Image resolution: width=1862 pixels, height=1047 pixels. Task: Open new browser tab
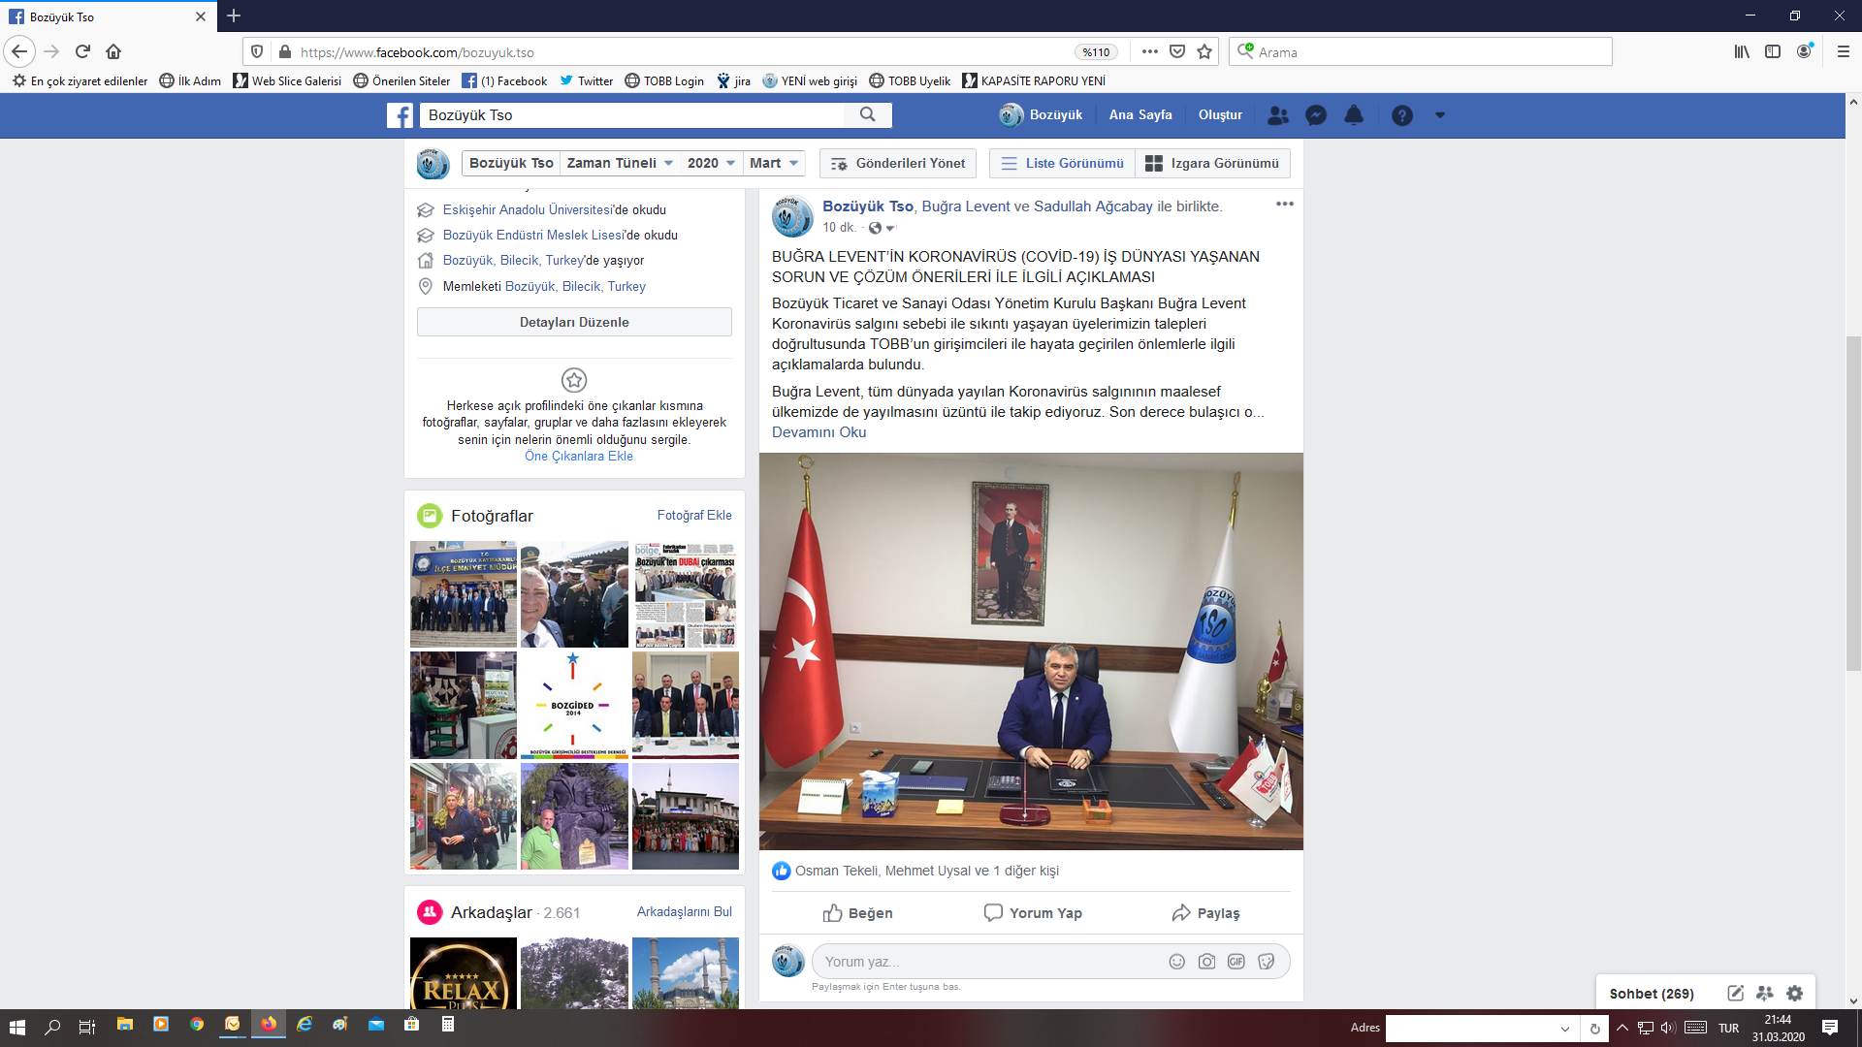[234, 16]
